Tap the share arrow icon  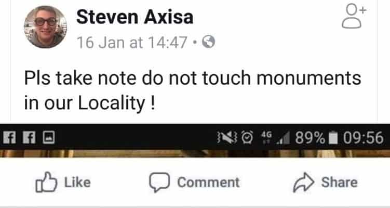click(303, 183)
